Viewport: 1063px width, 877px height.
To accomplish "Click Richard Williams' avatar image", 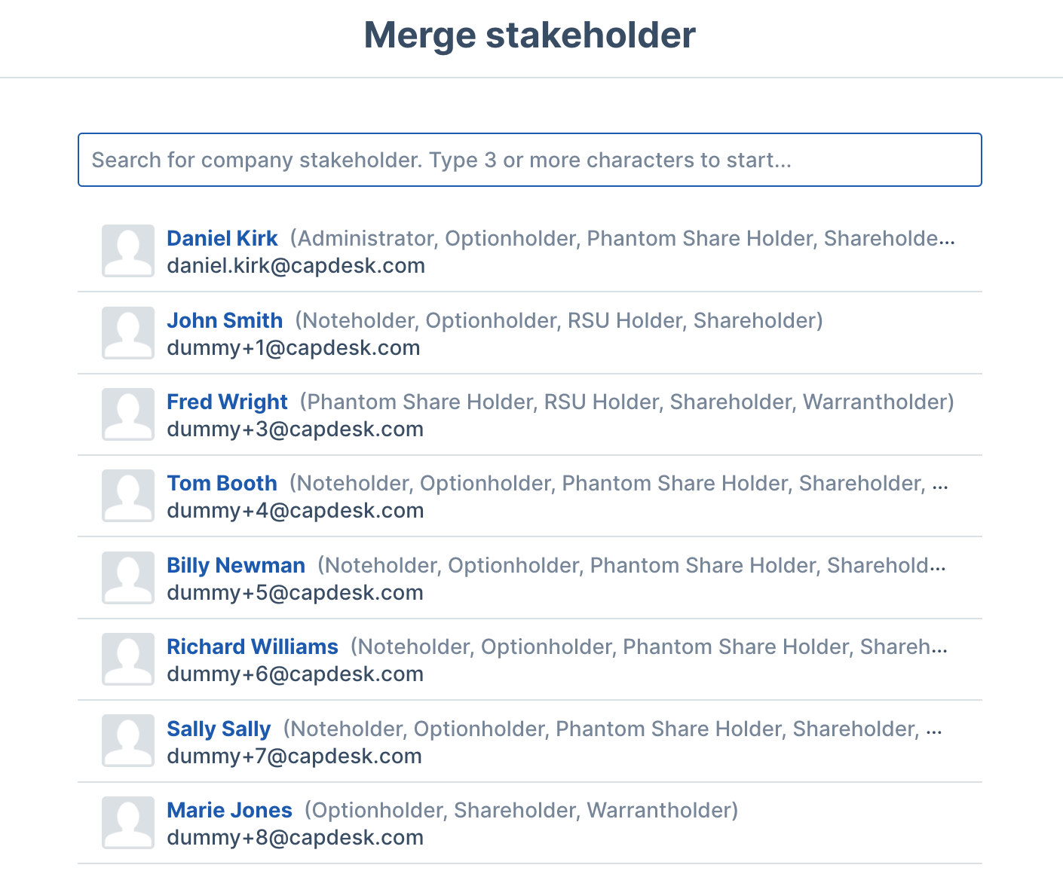I will tap(128, 659).
